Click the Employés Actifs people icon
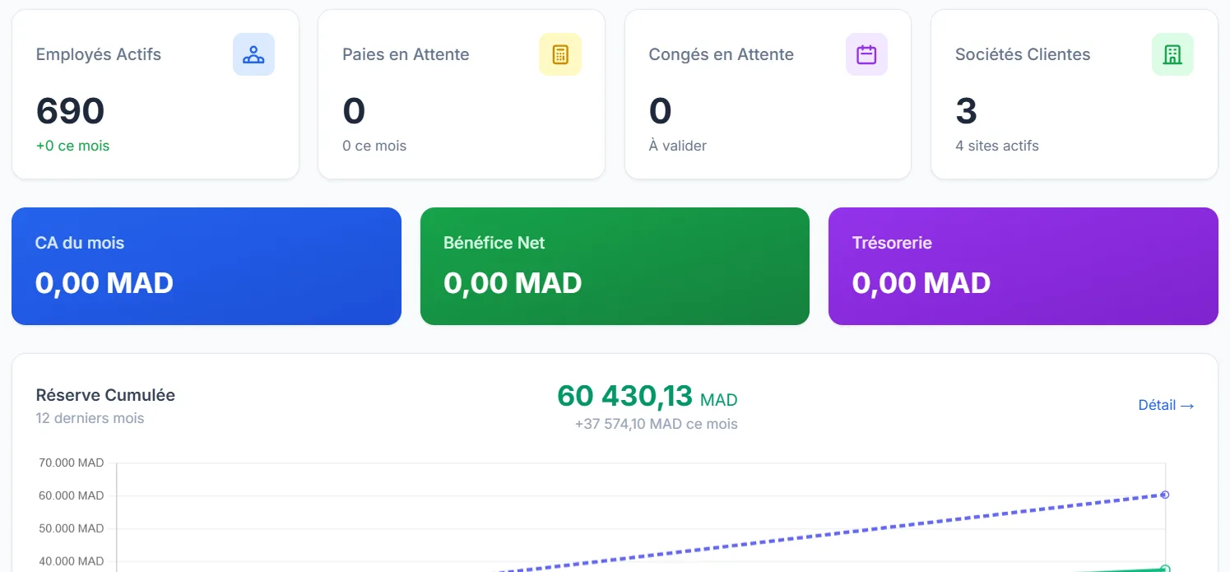 click(253, 54)
